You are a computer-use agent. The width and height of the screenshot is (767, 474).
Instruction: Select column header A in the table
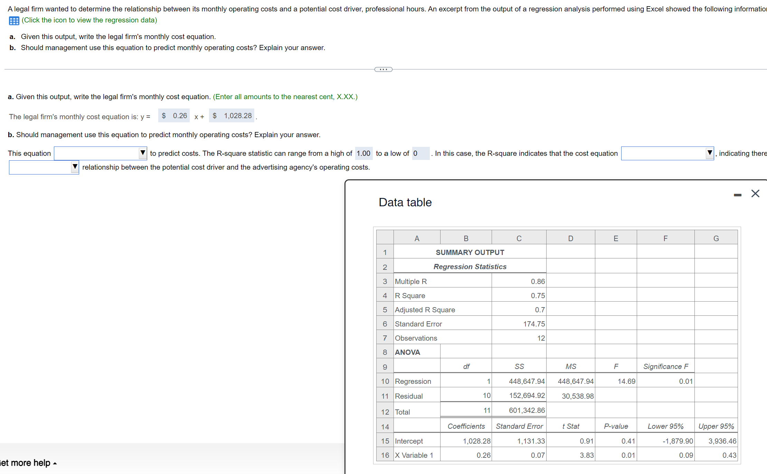tap(416, 238)
